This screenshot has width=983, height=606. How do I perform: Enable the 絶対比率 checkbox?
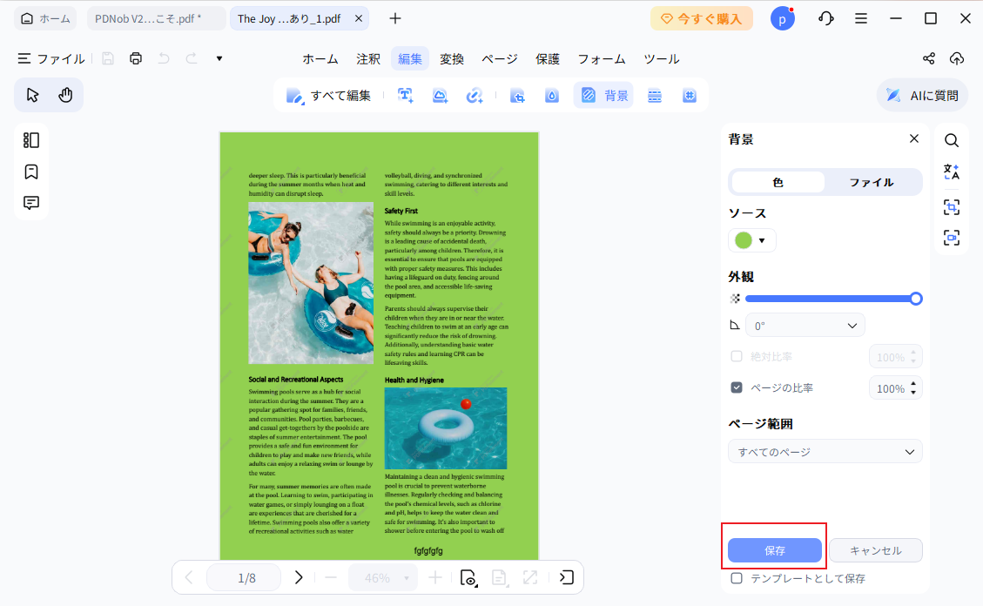[x=736, y=356]
